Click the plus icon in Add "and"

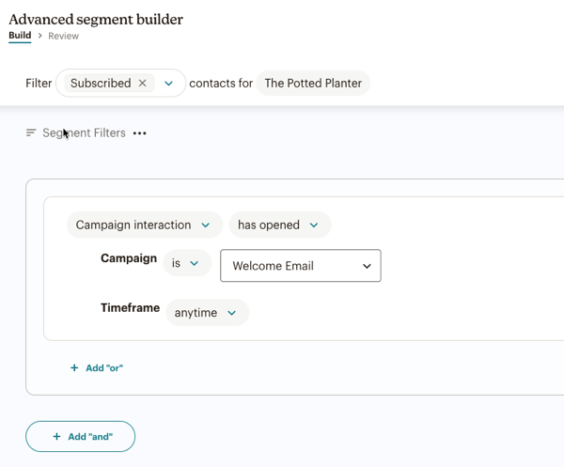click(56, 437)
